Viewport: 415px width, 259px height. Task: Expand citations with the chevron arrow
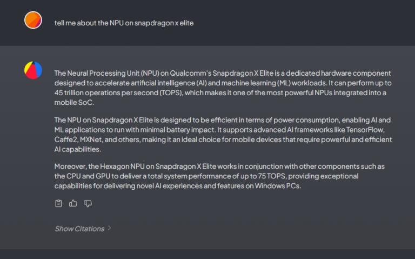(110, 228)
